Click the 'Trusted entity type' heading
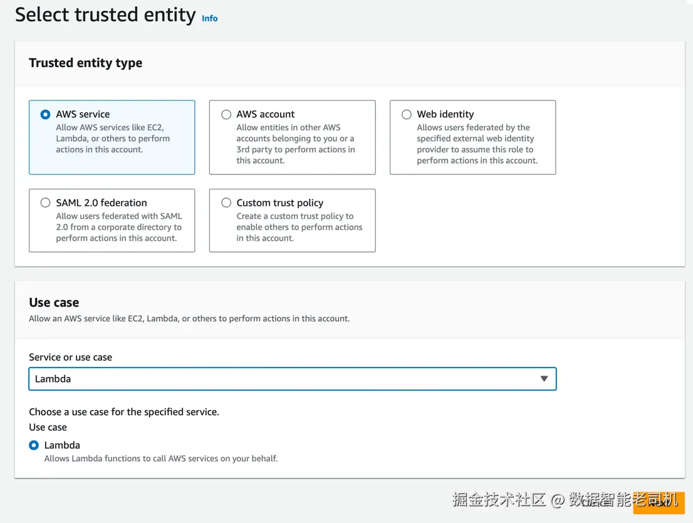The width and height of the screenshot is (693, 523). coord(86,63)
